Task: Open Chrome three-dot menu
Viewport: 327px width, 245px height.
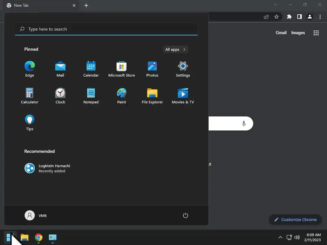Action: 320,17
